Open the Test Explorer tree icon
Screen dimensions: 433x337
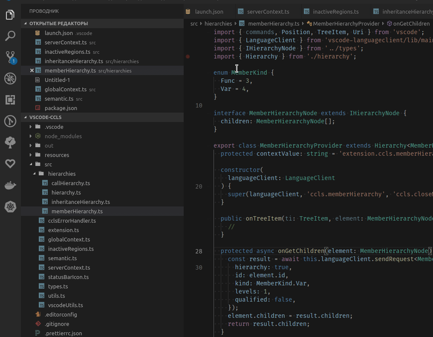[x=10, y=142]
